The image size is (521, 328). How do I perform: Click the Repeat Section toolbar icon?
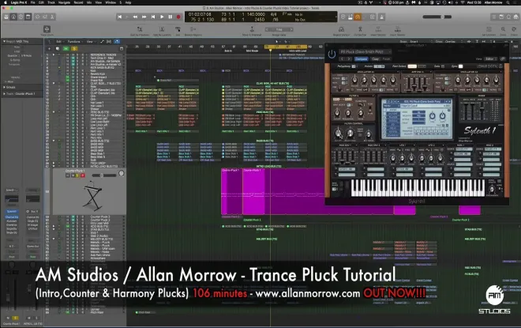pyautogui.click(x=341, y=29)
